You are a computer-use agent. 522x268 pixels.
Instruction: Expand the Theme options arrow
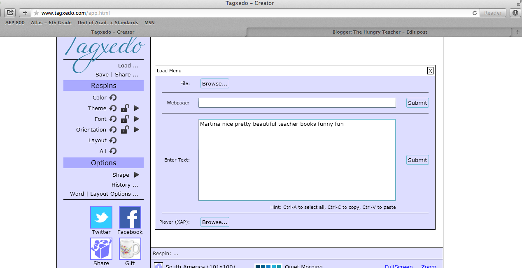pos(137,108)
